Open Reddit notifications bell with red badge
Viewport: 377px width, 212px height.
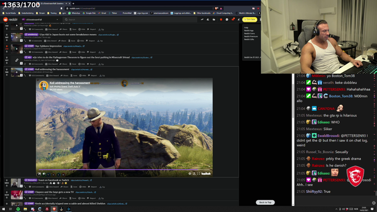pos(233,19)
